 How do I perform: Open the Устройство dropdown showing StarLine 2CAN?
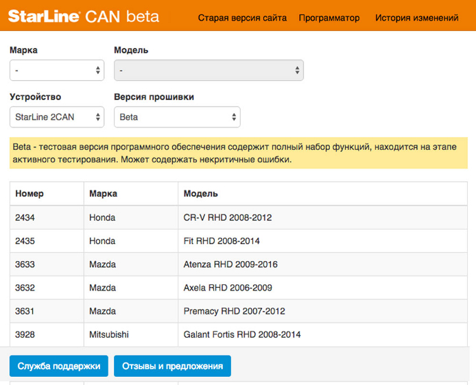coord(57,117)
